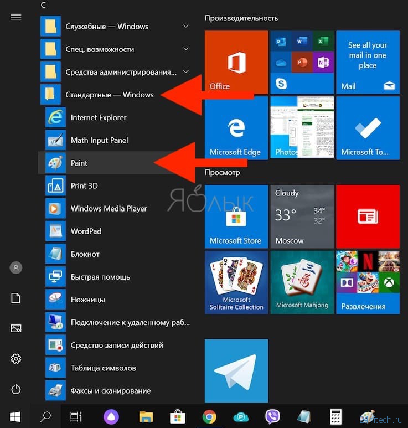This screenshot has width=408, height=428.
Task: Open Microsoft To-Do tile
Action: (368, 128)
